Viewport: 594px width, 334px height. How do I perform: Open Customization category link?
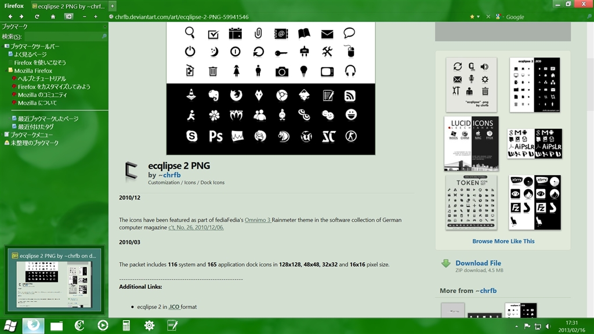[x=164, y=182]
